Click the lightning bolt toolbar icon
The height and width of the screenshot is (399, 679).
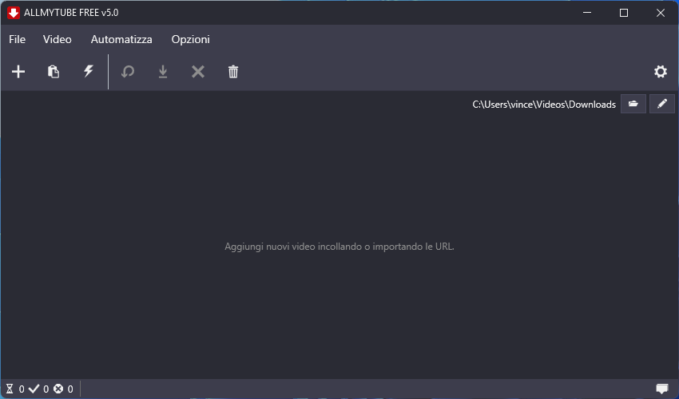click(x=89, y=72)
